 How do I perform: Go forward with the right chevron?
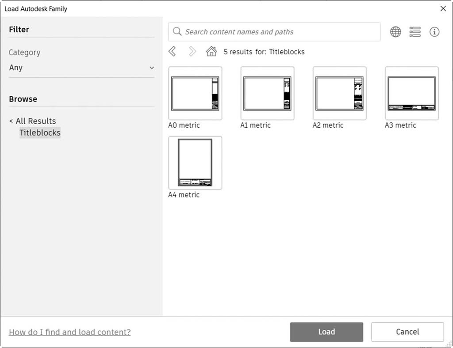[192, 52]
